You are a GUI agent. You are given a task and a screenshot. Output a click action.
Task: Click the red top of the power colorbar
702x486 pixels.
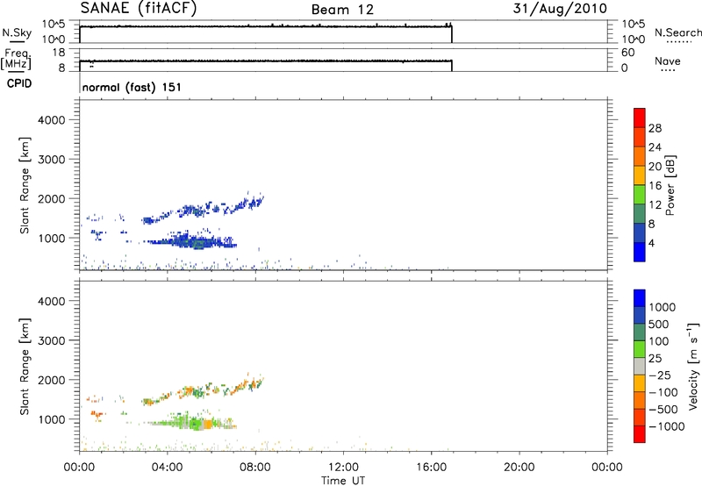click(x=640, y=118)
